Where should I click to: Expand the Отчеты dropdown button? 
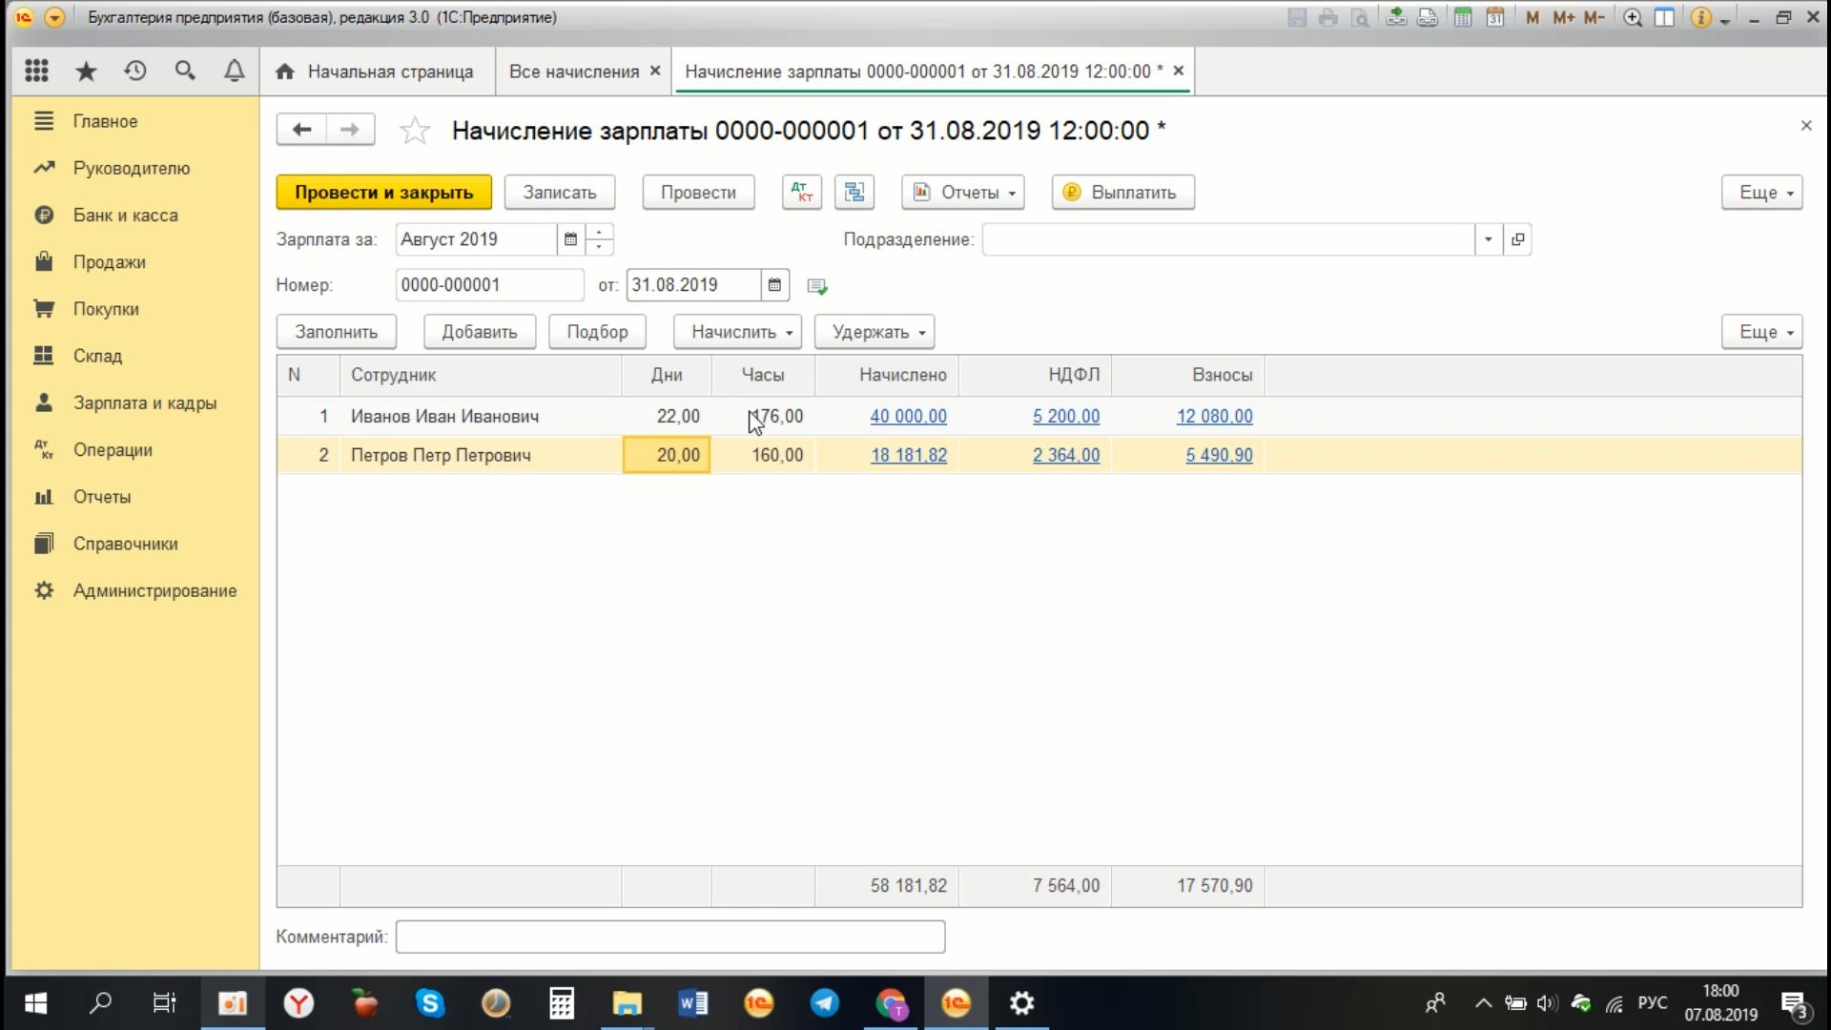pos(963,192)
